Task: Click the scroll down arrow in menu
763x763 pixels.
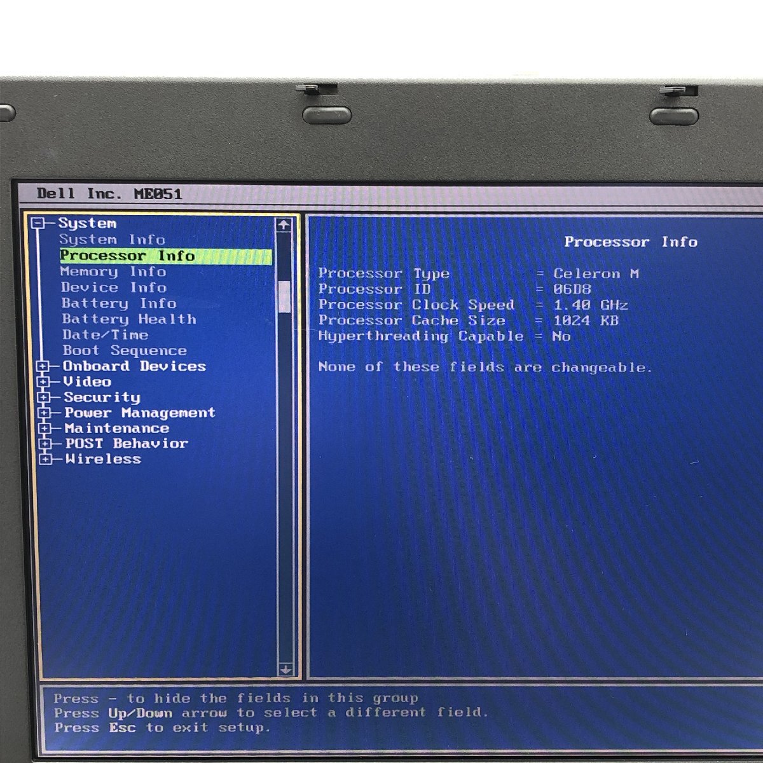Action: pyautogui.click(x=285, y=669)
